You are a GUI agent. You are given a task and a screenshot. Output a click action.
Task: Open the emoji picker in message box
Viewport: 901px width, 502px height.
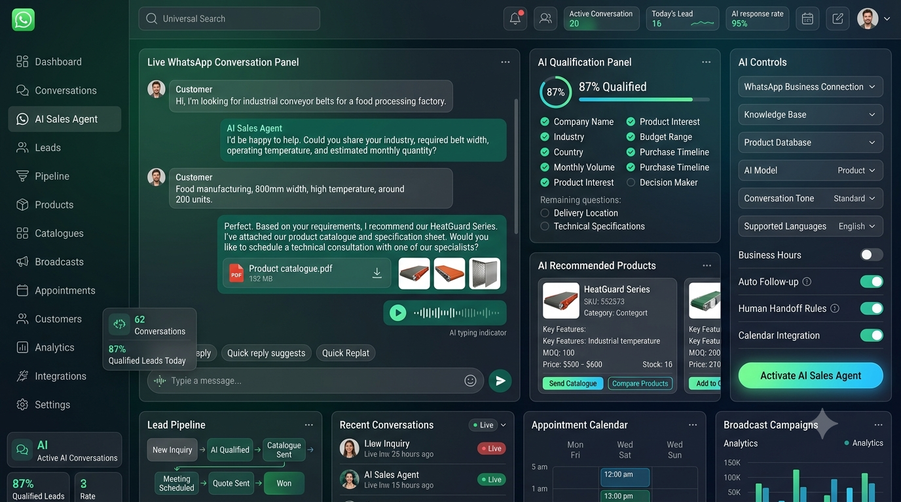(x=470, y=380)
